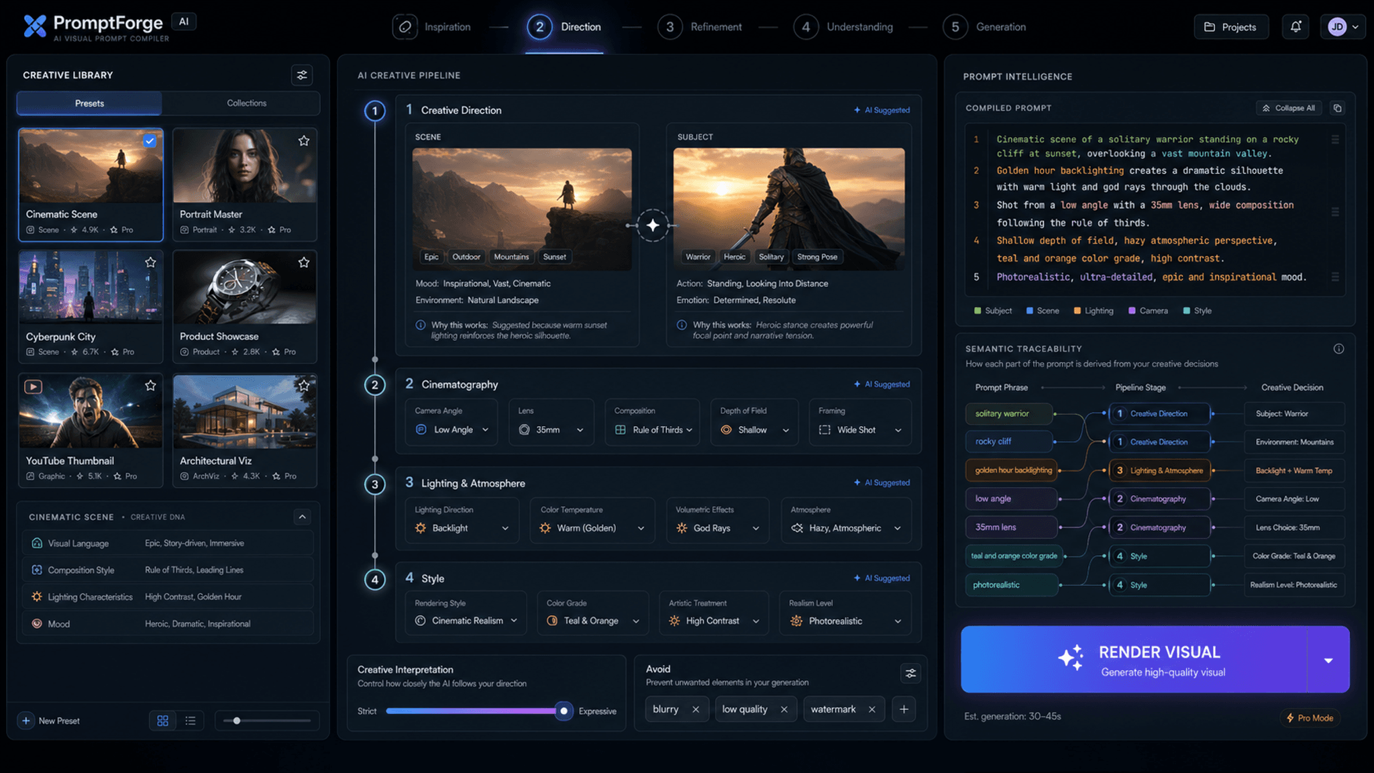Open the Depth of Field dropdown
Screen dimensions: 1374x773
pyautogui.click(x=755, y=429)
